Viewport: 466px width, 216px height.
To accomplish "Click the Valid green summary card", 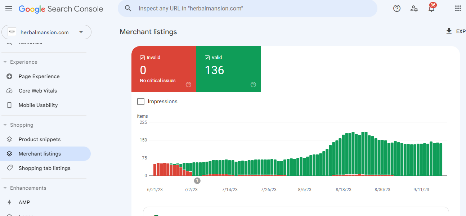I will point(229,69).
